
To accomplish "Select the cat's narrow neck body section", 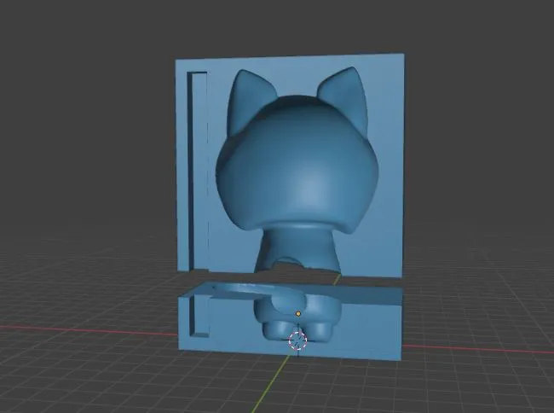I will tap(297, 247).
